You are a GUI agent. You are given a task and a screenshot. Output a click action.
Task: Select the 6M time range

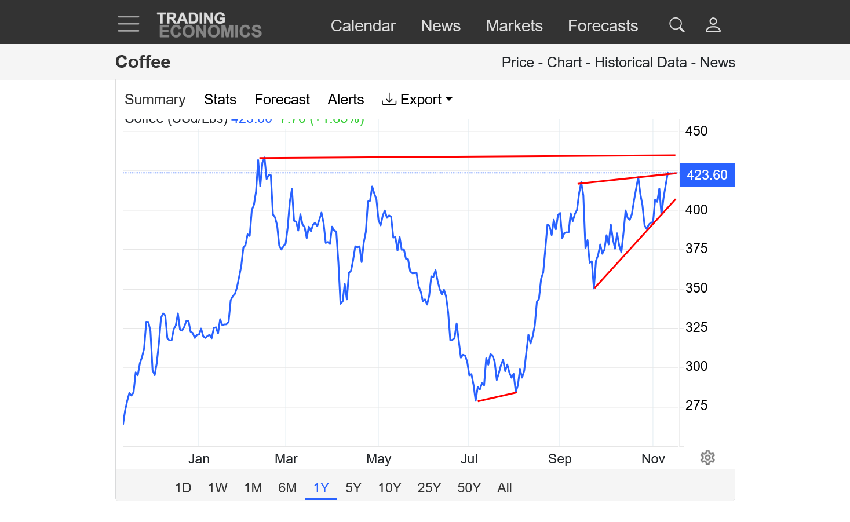tap(287, 488)
